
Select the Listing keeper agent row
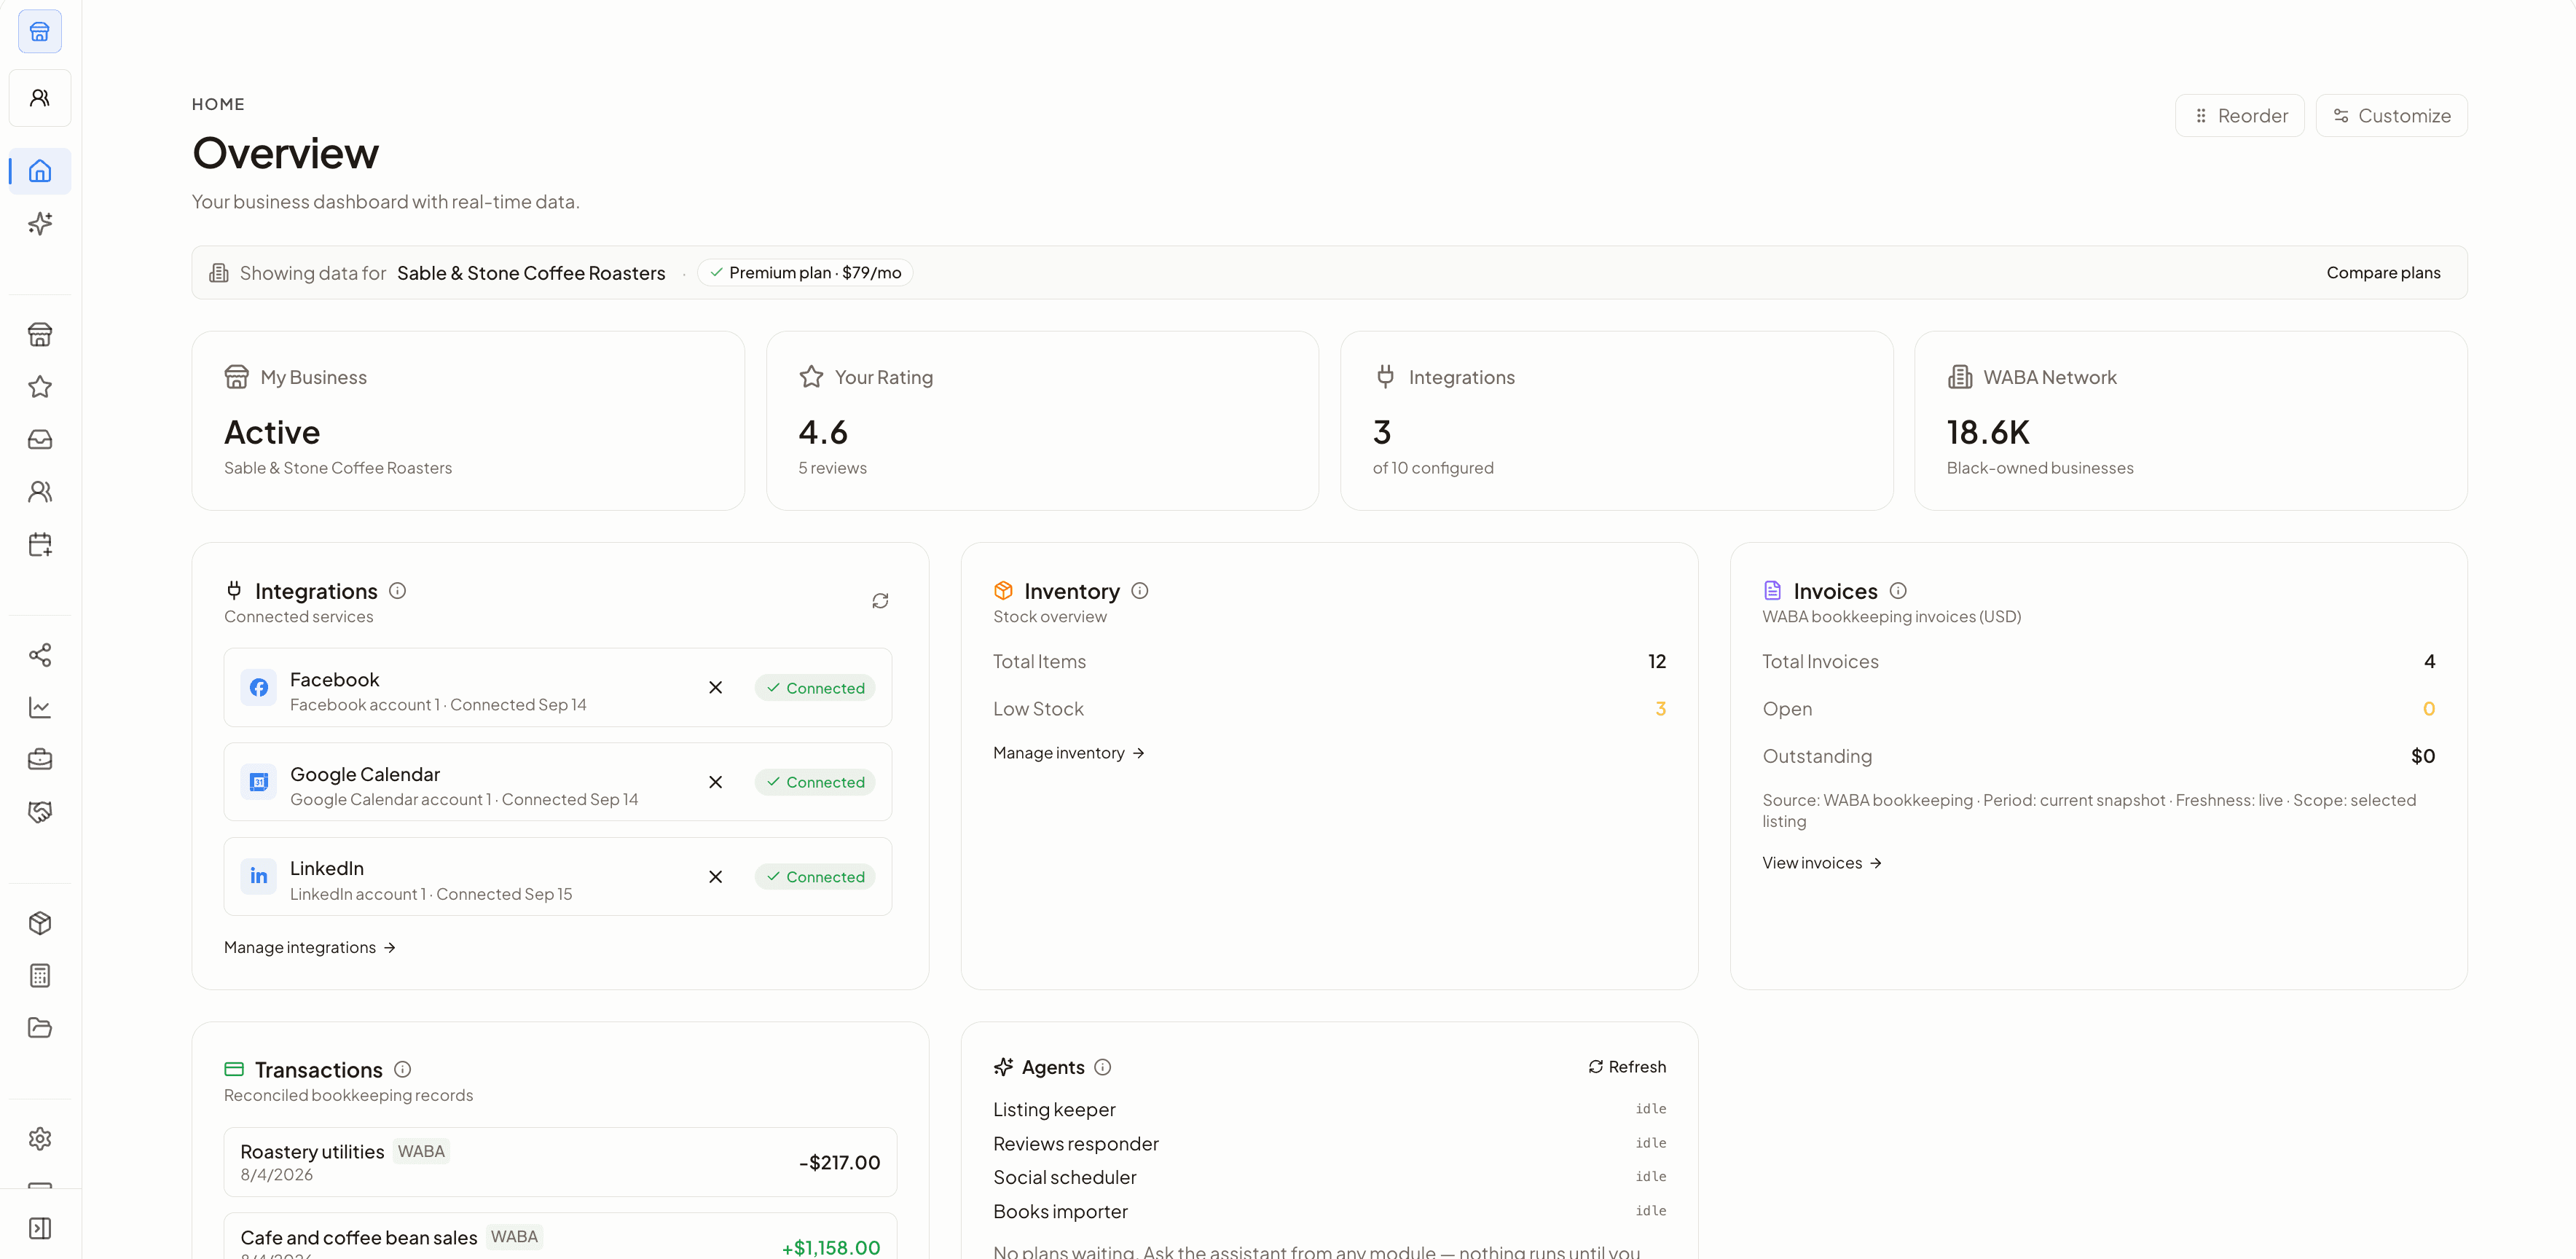[1329, 1109]
